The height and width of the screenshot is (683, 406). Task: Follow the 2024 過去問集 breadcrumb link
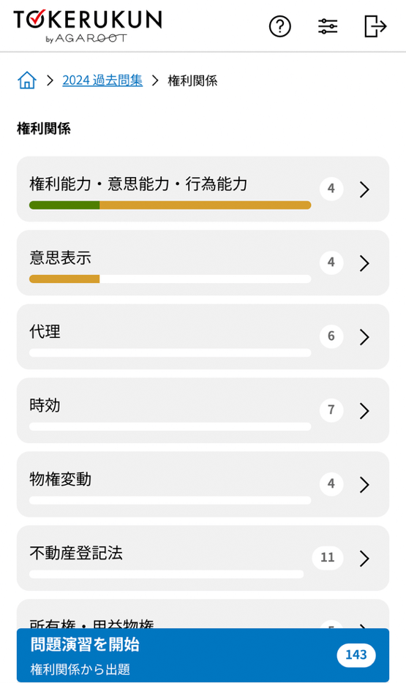click(102, 80)
